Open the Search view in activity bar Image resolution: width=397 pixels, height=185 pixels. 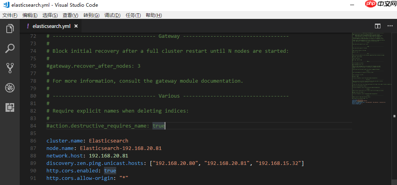pyautogui.click(x=10, y=48)
